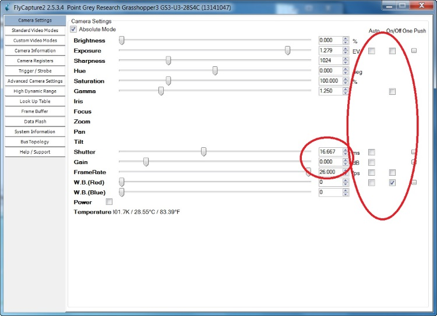
Task: Click the Hue value field
Action: coord(330,71)
